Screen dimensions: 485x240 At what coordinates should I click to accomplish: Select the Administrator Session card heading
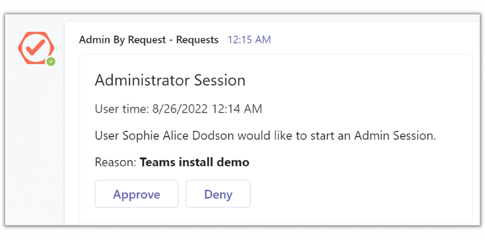pyautogui.click(x=170, y=80)
